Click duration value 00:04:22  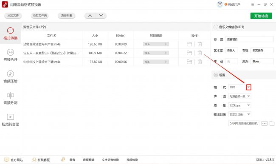pyautogui.click(x=121, y=53)
